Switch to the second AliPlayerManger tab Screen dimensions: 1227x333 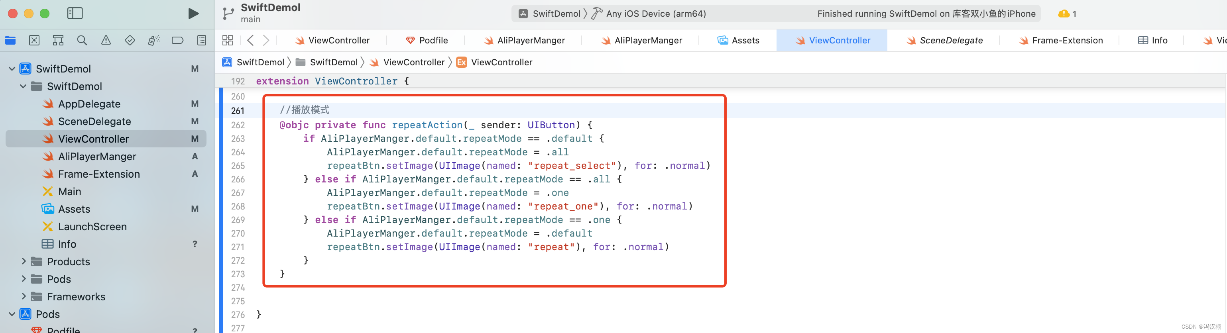[x=641, y=41]
